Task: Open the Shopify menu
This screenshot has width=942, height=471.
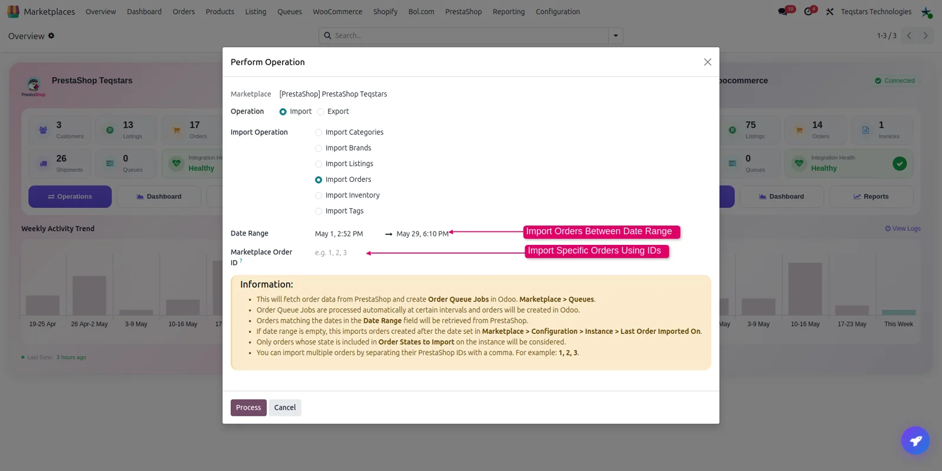Action: (385, 12)
